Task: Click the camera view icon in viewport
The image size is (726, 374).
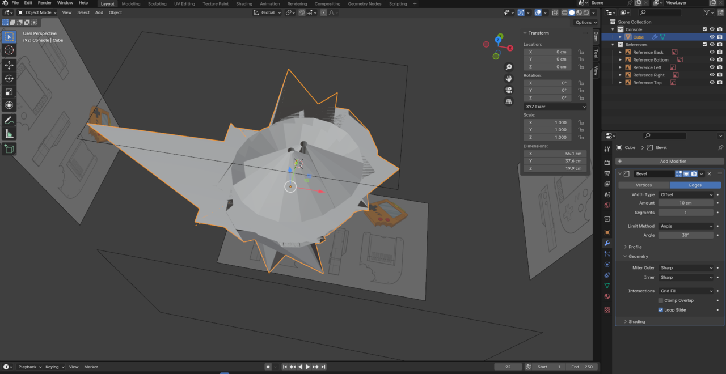Action: pyautogui.click(x=509, y=90)
